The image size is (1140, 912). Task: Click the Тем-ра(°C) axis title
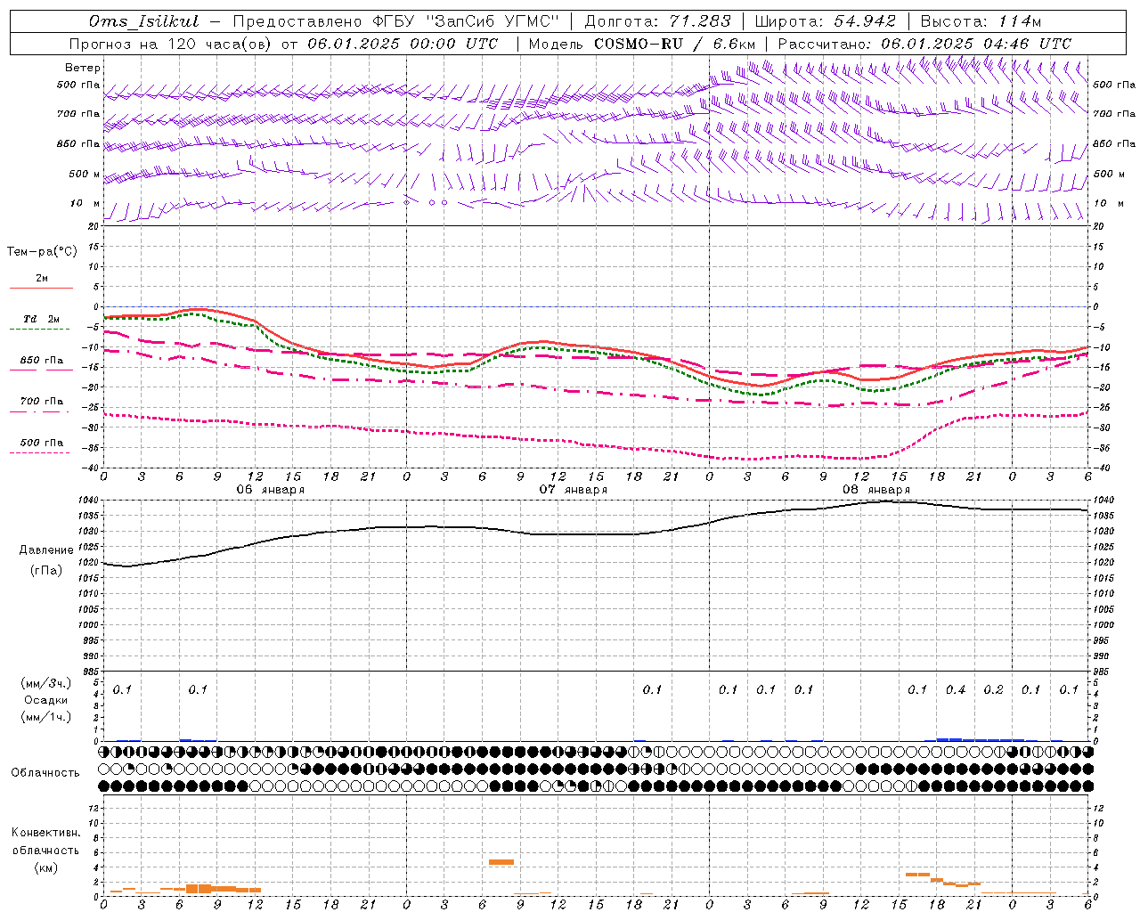42,252
